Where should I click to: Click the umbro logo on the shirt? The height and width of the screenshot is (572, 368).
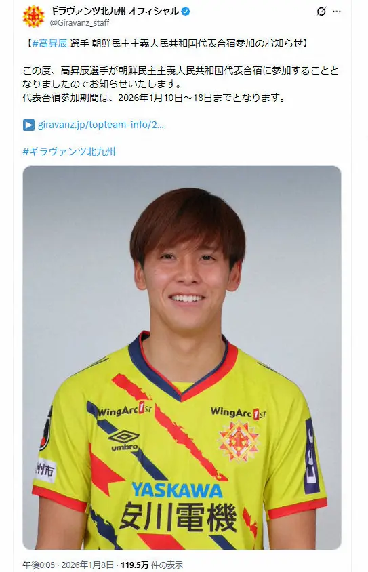(x=125, y=441)
